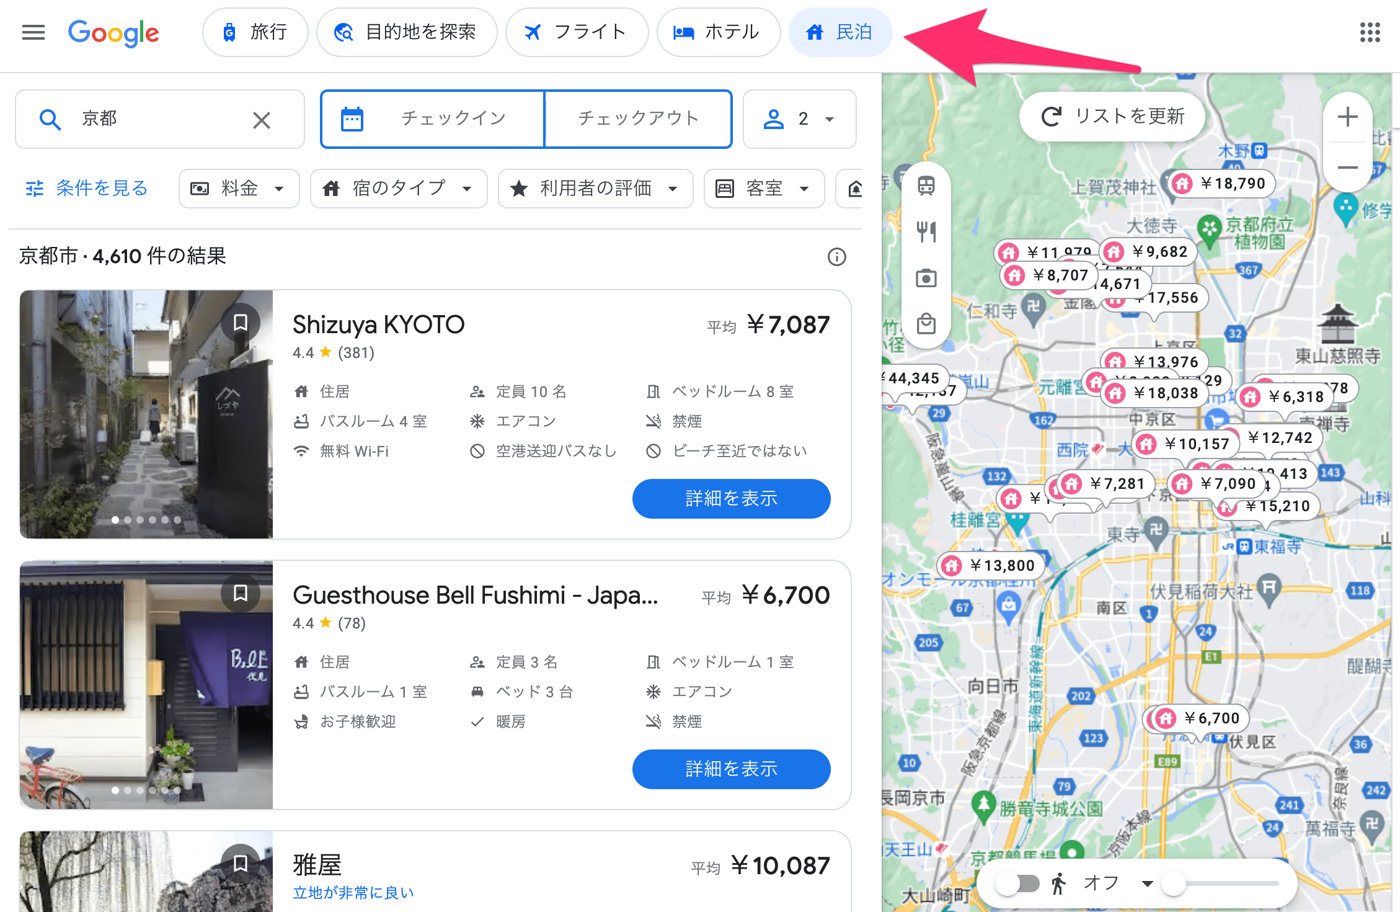Switch to the 旅行 tab
Viewport: 1400px width, 912px height.
point(255,32)
